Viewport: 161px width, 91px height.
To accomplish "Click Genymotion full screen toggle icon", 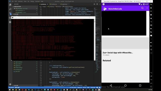I will pyautogui.click(x=151, y=53).
